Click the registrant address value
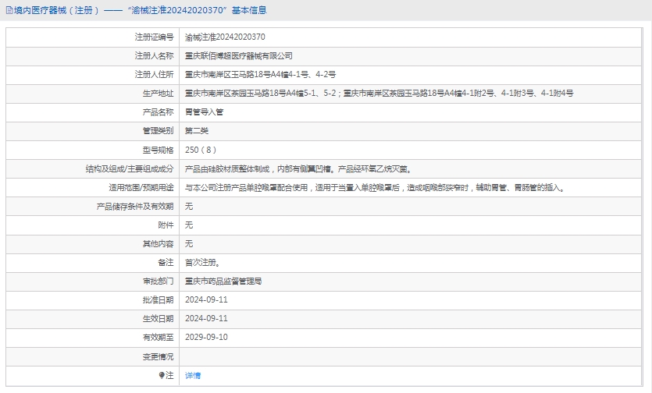Viewport: 652px width, 393px height. (260, 74)
